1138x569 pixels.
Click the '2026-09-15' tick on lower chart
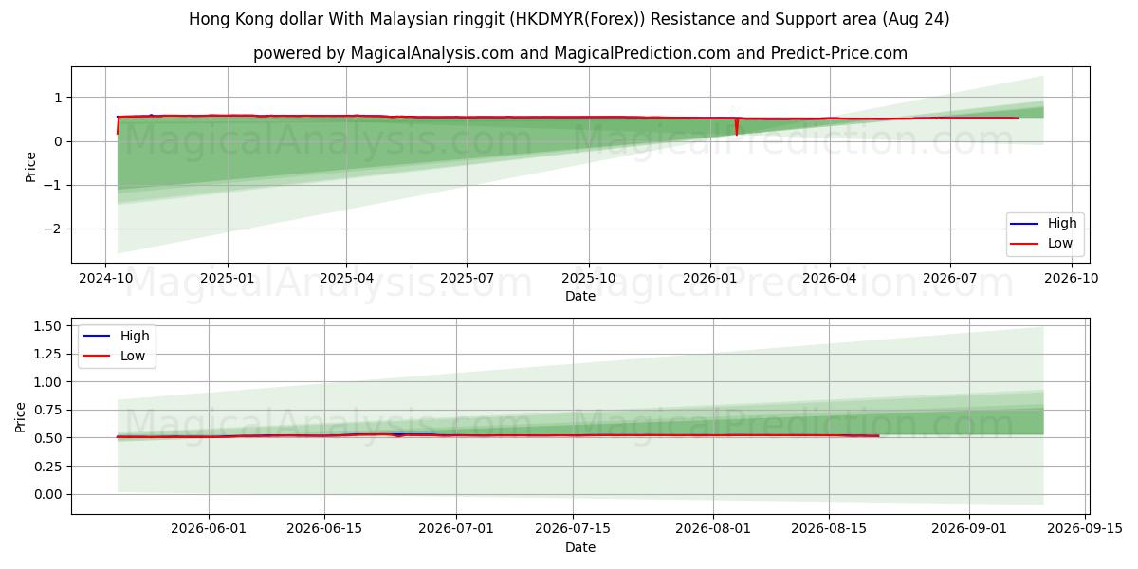pyautogui.click(x=1085, y=530)
